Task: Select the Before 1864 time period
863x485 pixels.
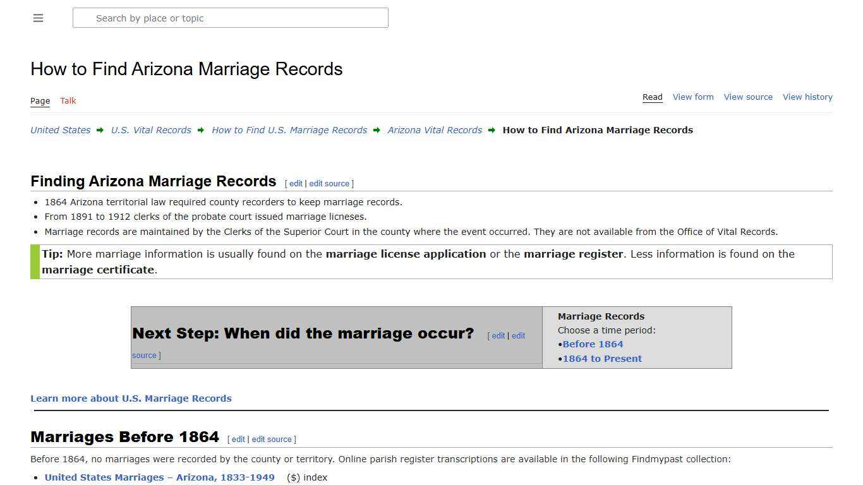Action: tap(593, 344)
